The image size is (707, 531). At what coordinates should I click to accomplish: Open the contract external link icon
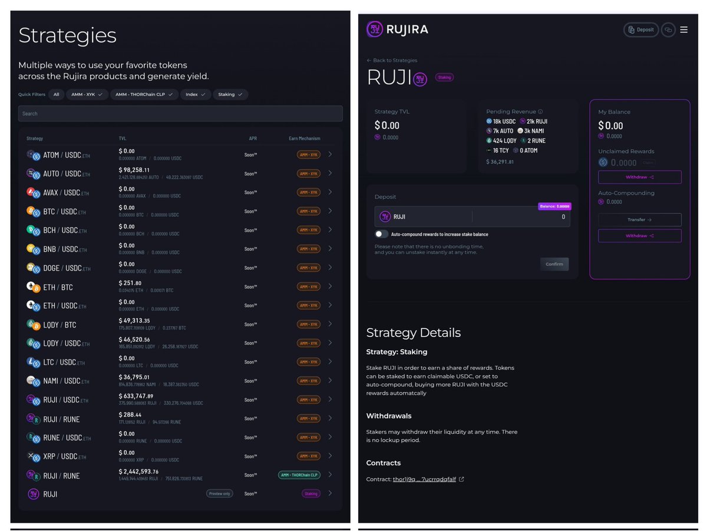(461, 479)
